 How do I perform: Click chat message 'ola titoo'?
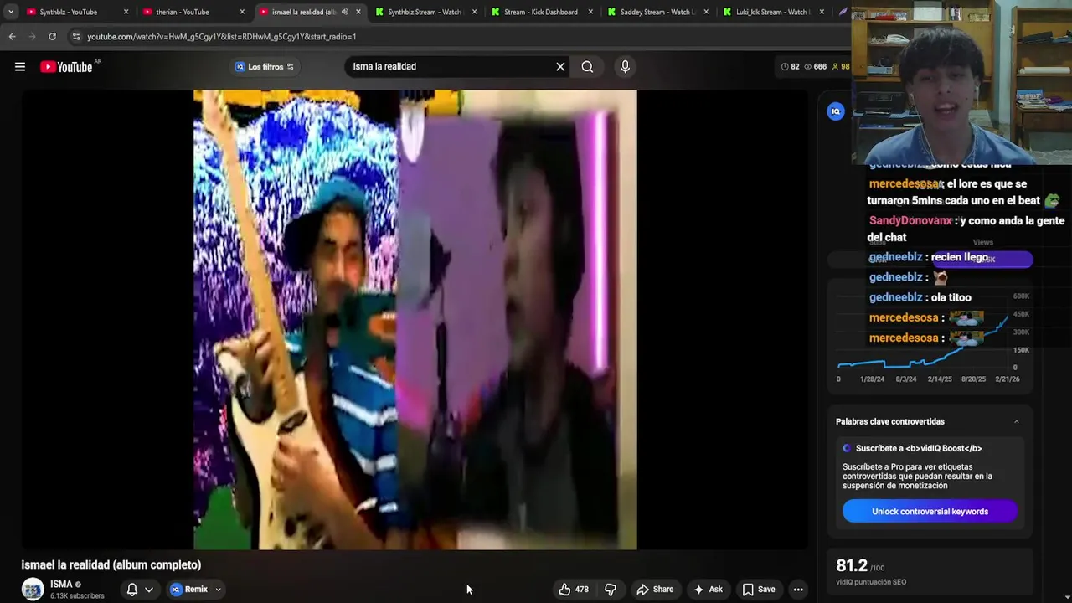click(950, 298)
